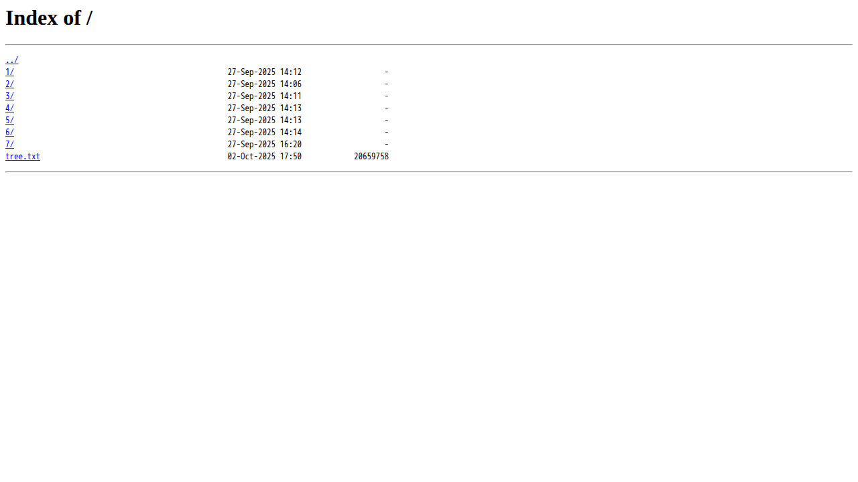Click the 27-Sep-2025 14:12 timestamp

pos(264,72)
